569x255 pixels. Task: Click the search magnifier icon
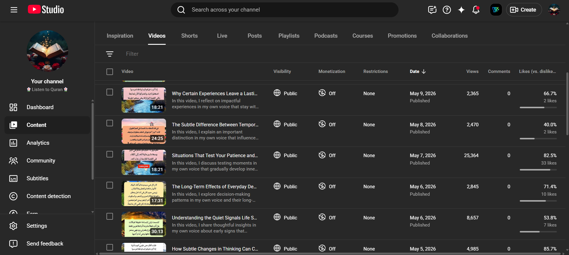181,10
